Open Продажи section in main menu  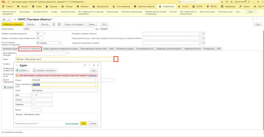point(52,6)
